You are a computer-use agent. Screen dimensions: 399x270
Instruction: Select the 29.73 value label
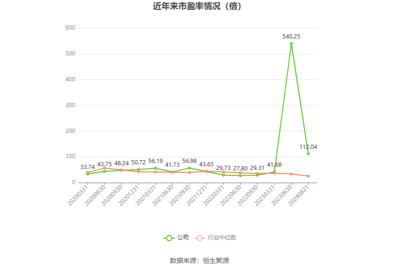pyautogui.click(x=223, y=168)
